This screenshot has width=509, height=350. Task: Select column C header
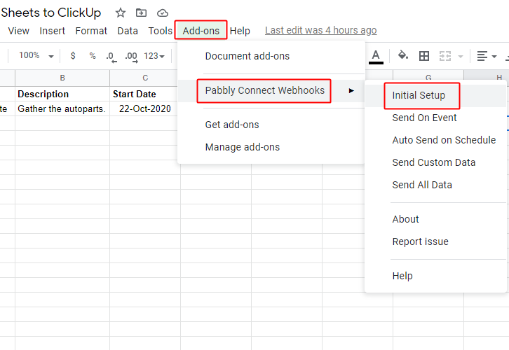coord(145,78)
